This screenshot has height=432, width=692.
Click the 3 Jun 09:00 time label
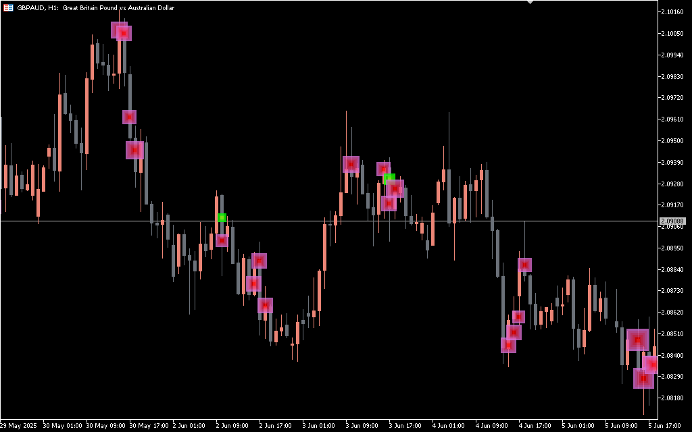click(361, 426)
